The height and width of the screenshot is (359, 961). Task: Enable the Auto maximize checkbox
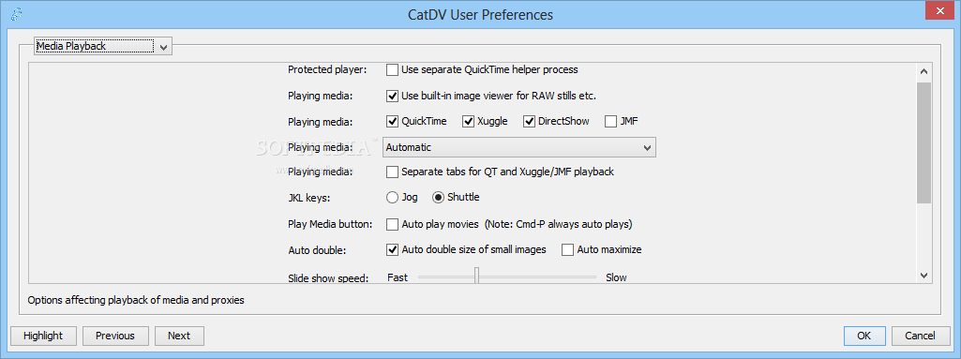click(x=567, y=250)
